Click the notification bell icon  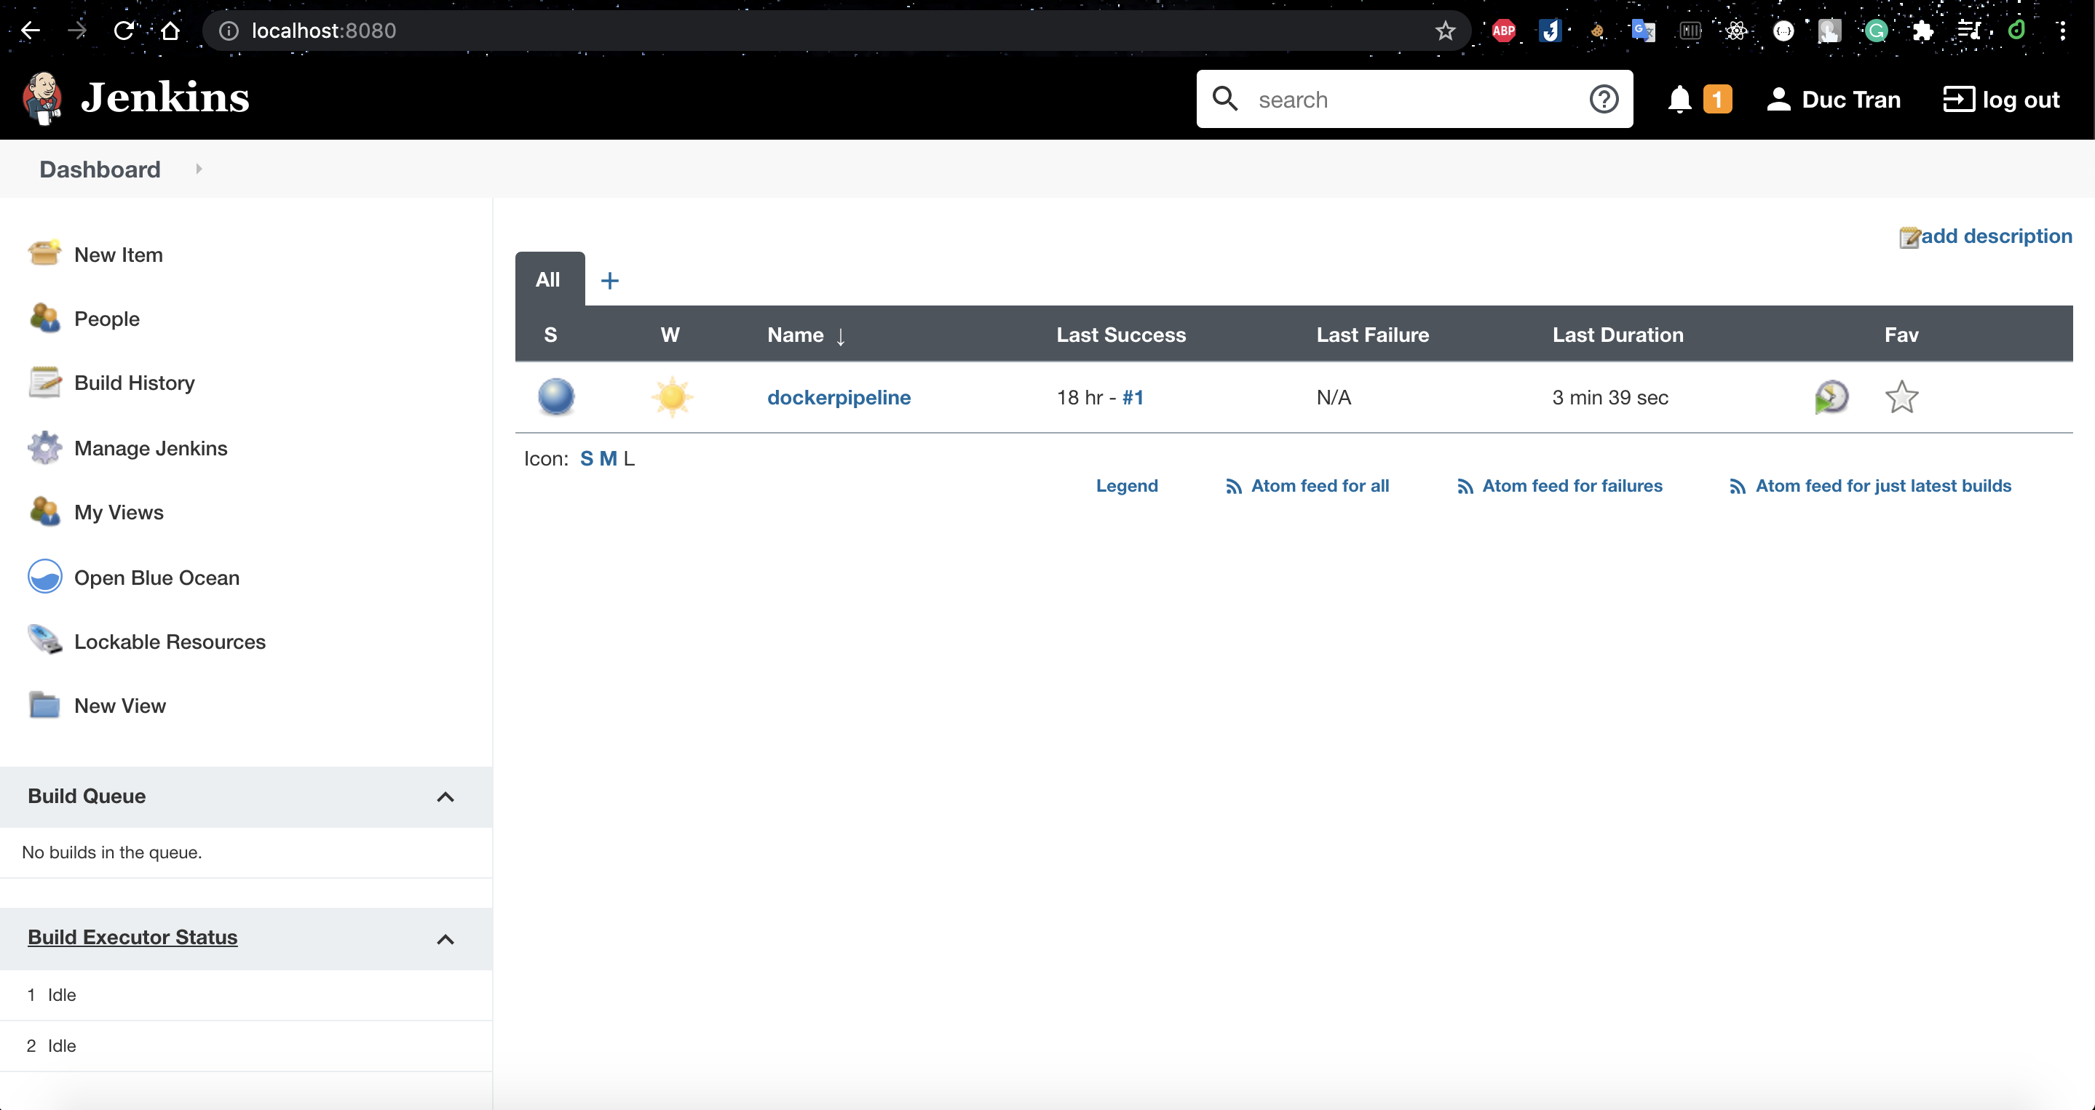(x=1679, y=99)
